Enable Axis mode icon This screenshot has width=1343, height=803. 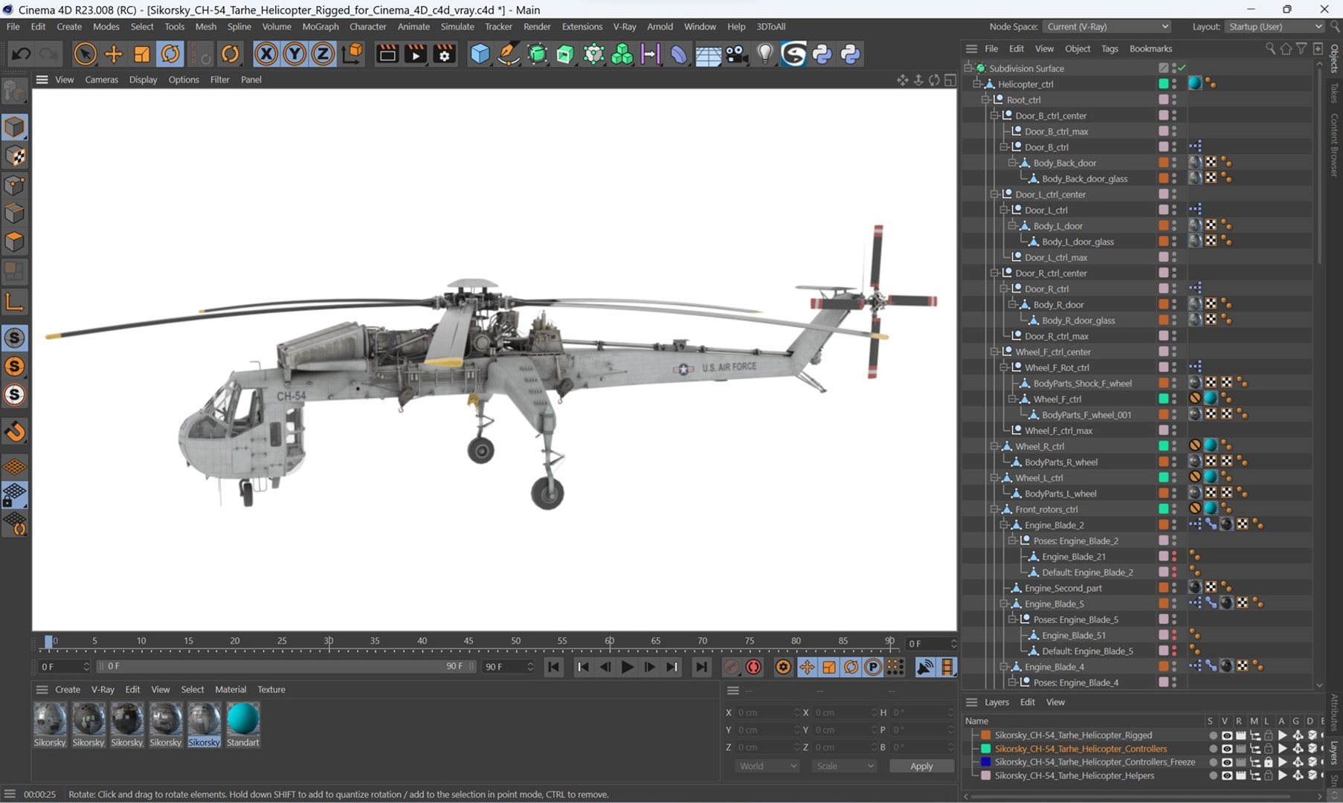click(x=15, y=302)
